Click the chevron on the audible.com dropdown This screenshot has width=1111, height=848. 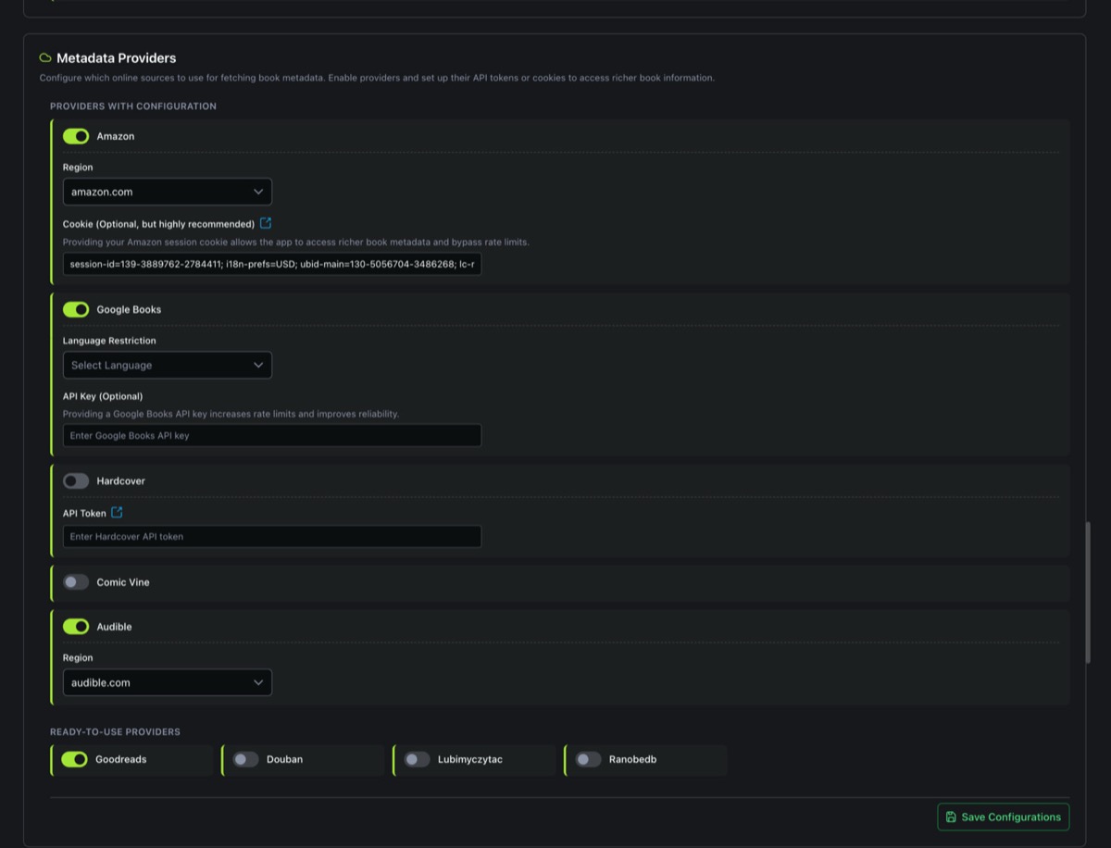[x=259, y=682]
